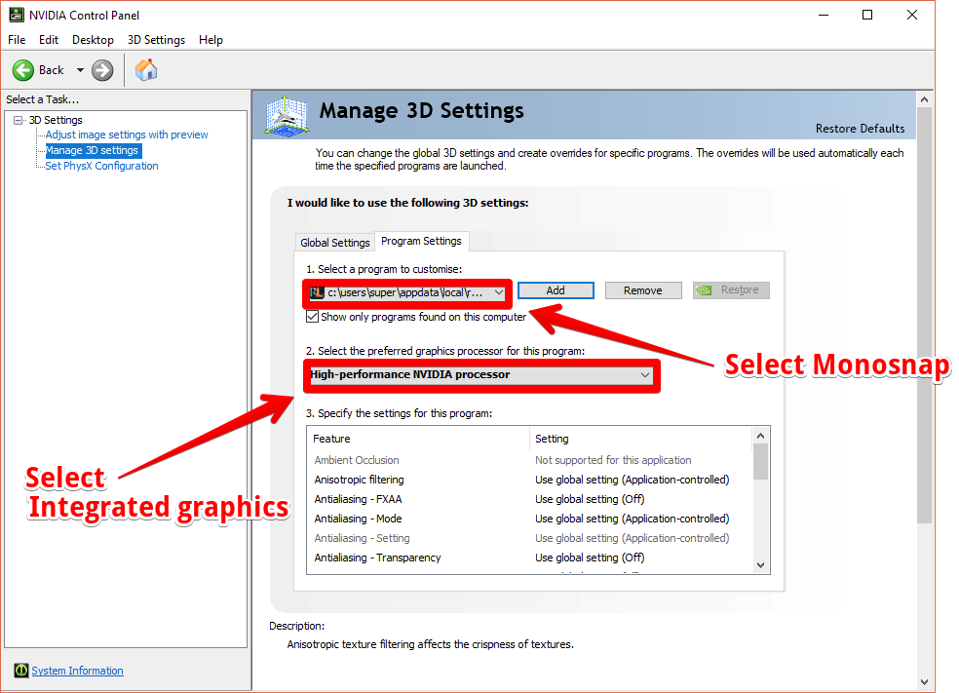Click the grey Forward arrow icon
959x693 pixels.
(x=102, y=70)
